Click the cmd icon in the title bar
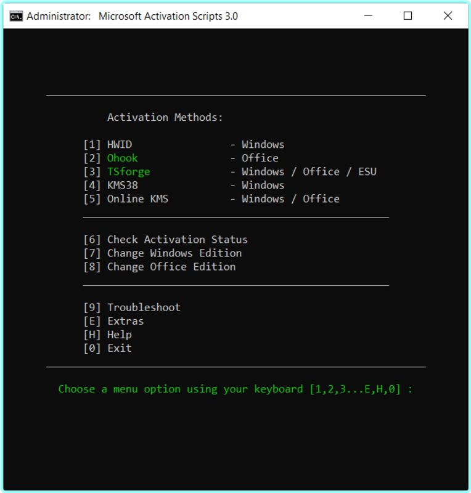 pyautogui.click(x=16, y=16)
